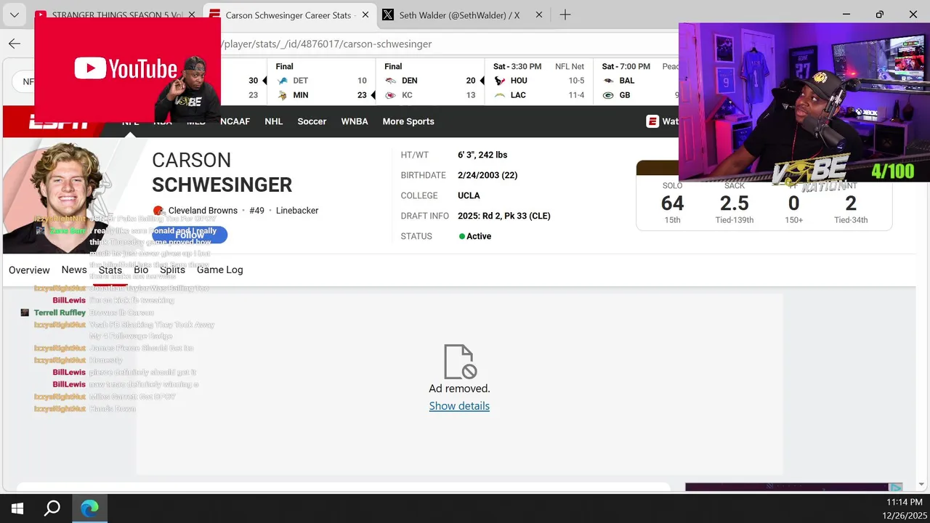The width and height of the screenshot is (930, 523).
Task: Follow Carson Schwesinger with the Follow button
Action: [190, 235]
